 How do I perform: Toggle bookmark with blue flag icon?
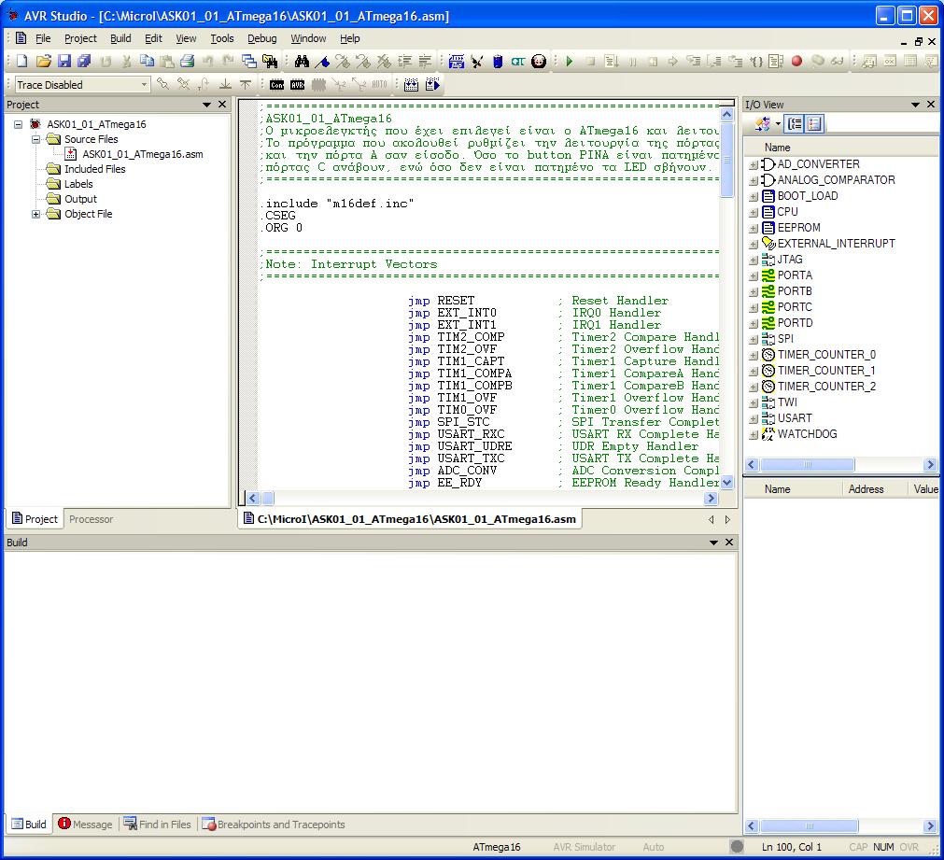(x=322, y=62)
